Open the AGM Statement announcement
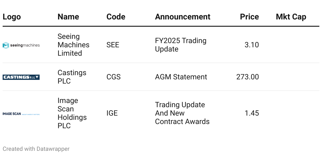The image size is (322, 155). [181, 77]
